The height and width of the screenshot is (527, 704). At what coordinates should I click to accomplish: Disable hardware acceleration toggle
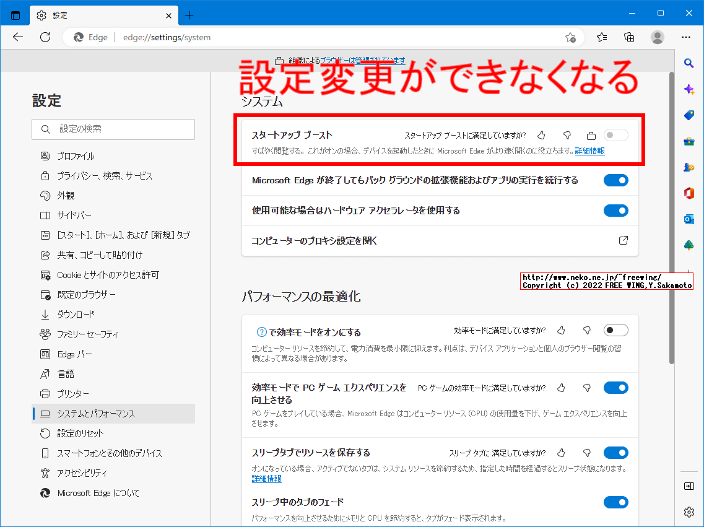coord(615,211)
